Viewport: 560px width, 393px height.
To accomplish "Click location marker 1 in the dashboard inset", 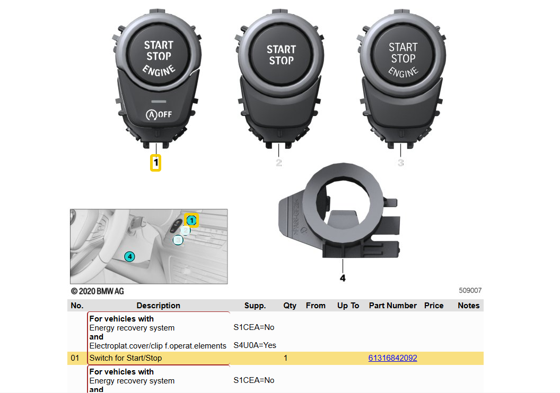I will pos(191,220).
